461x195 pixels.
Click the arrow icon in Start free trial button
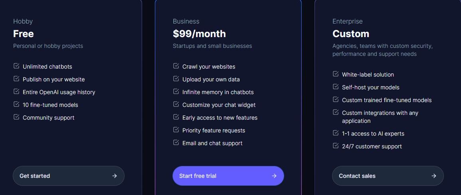click(274, 176)
